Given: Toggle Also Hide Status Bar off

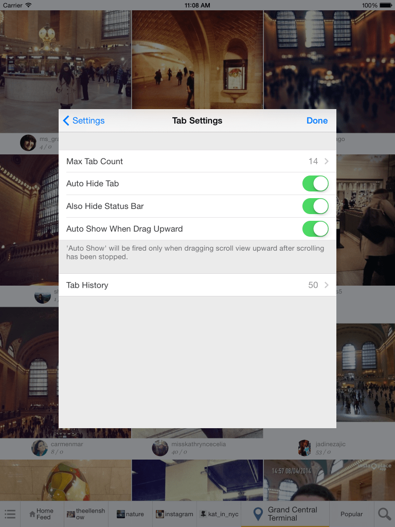Looking at the screenshot, I should [315, 206].
